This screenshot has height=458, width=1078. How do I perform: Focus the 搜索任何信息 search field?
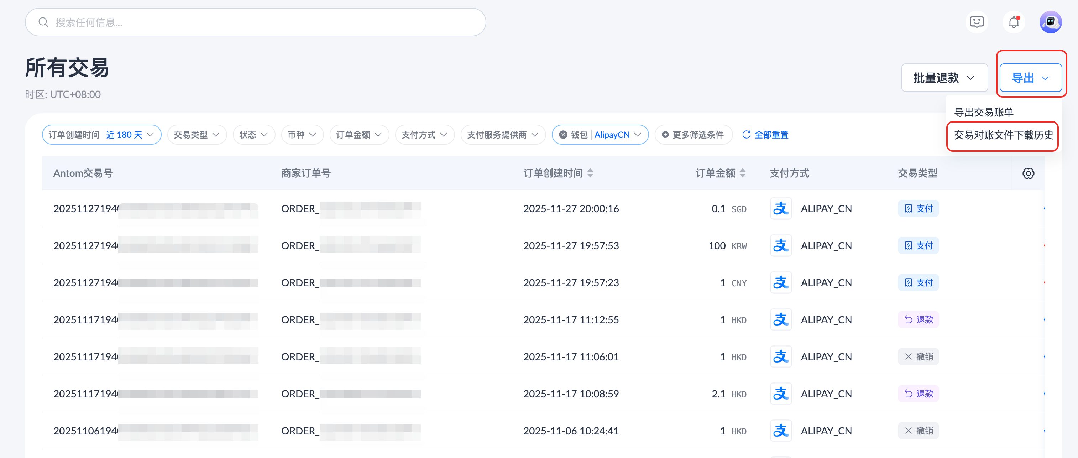[x=255, y=22]
